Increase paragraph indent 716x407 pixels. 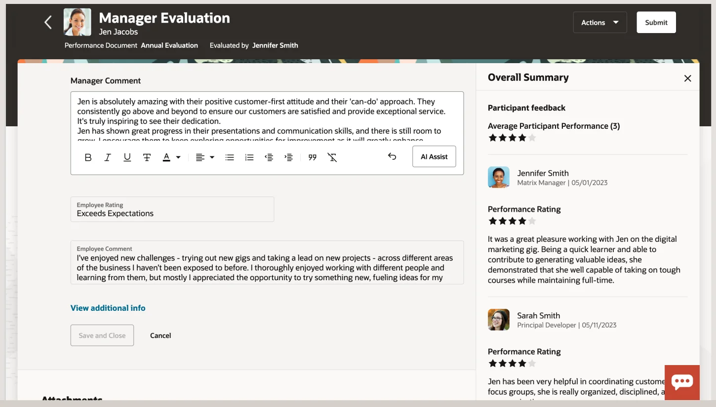288,157
